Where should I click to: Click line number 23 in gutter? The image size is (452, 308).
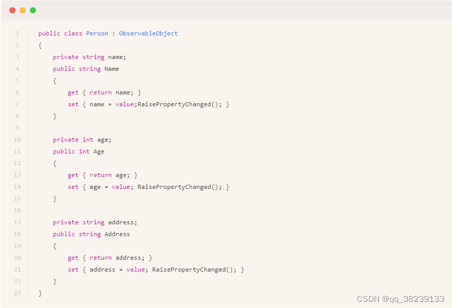[17, 293]
